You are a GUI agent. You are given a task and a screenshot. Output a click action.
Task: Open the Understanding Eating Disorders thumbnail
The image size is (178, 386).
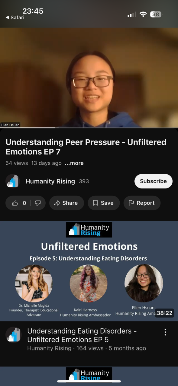(x=89, y=271)
